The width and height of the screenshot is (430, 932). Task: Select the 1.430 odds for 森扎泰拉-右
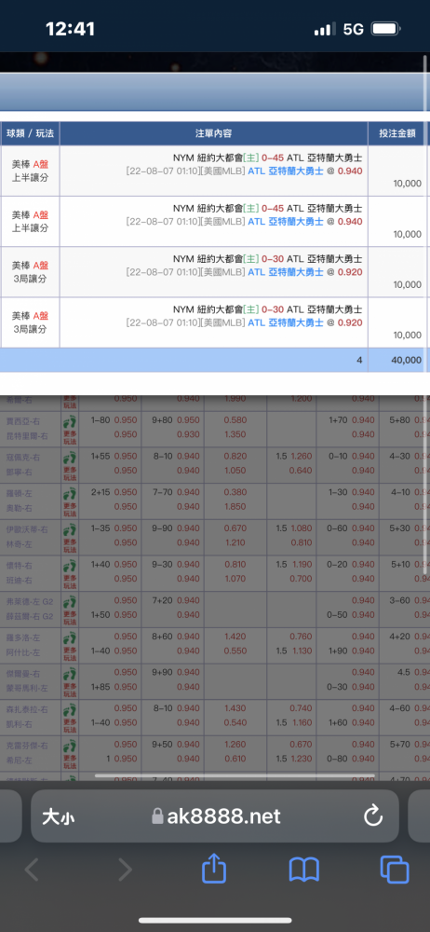pyautogui.click(x=235, y=708)
